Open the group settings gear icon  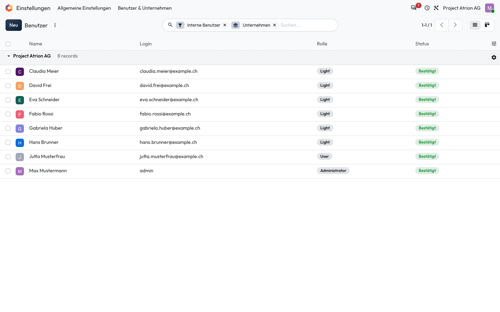click(x=494, y=58)
